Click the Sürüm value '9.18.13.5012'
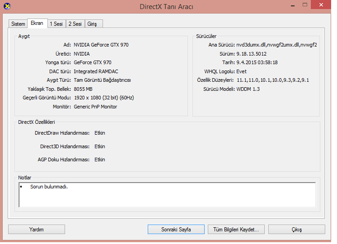 click(252, 54)
